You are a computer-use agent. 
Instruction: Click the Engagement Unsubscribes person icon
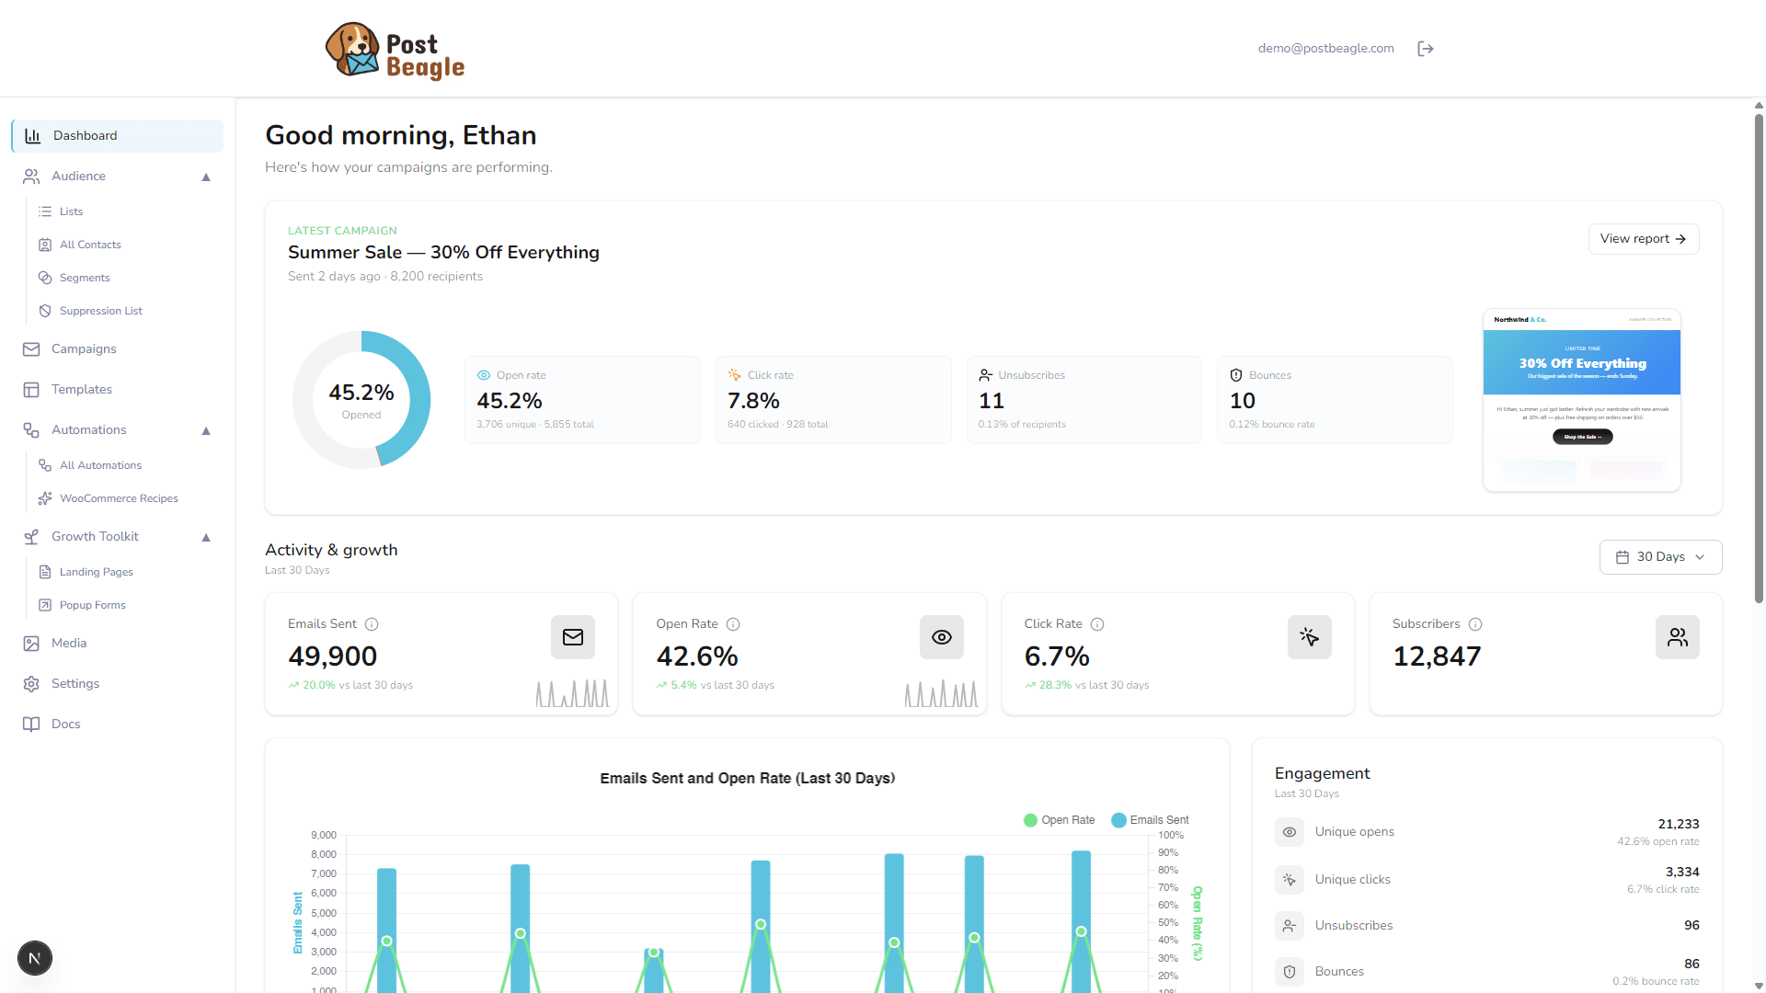tap(1290, 926)
